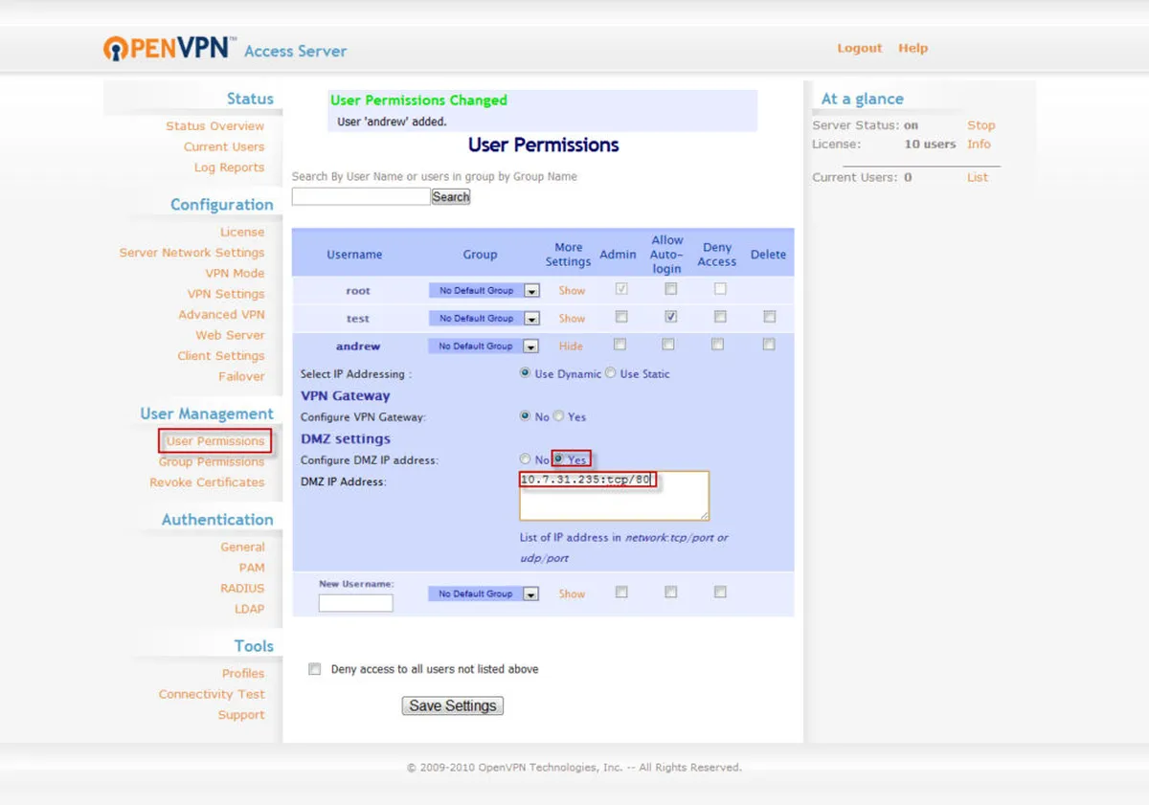Image resolution: width=1149 pixels, height=805 pixels.
Task: Open the Help link
Action: click(x=912, y=48)
